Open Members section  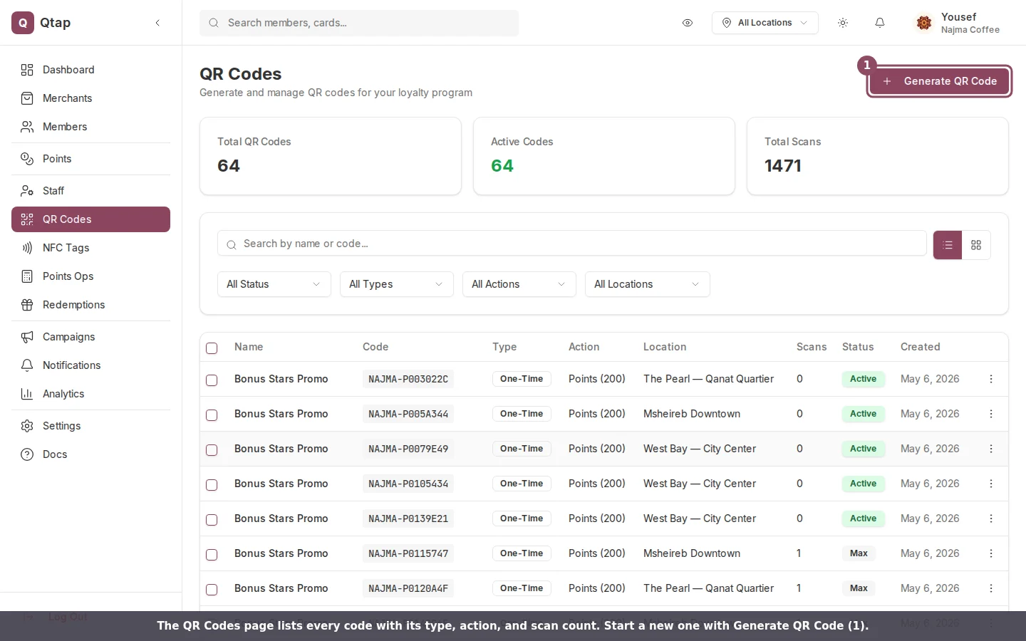[x=90, y=127]
